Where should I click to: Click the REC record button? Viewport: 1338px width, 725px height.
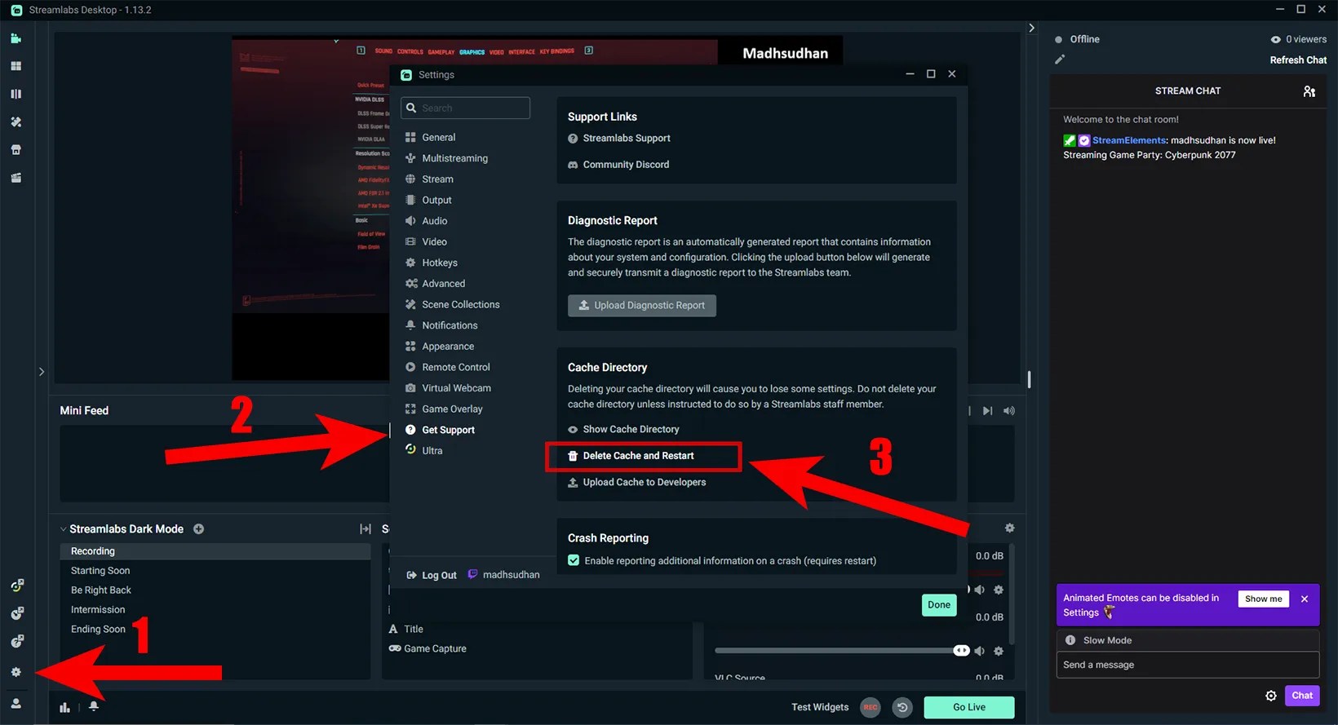871,707
